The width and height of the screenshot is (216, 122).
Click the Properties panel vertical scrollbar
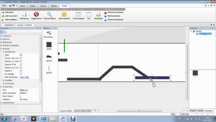[40, 60]
